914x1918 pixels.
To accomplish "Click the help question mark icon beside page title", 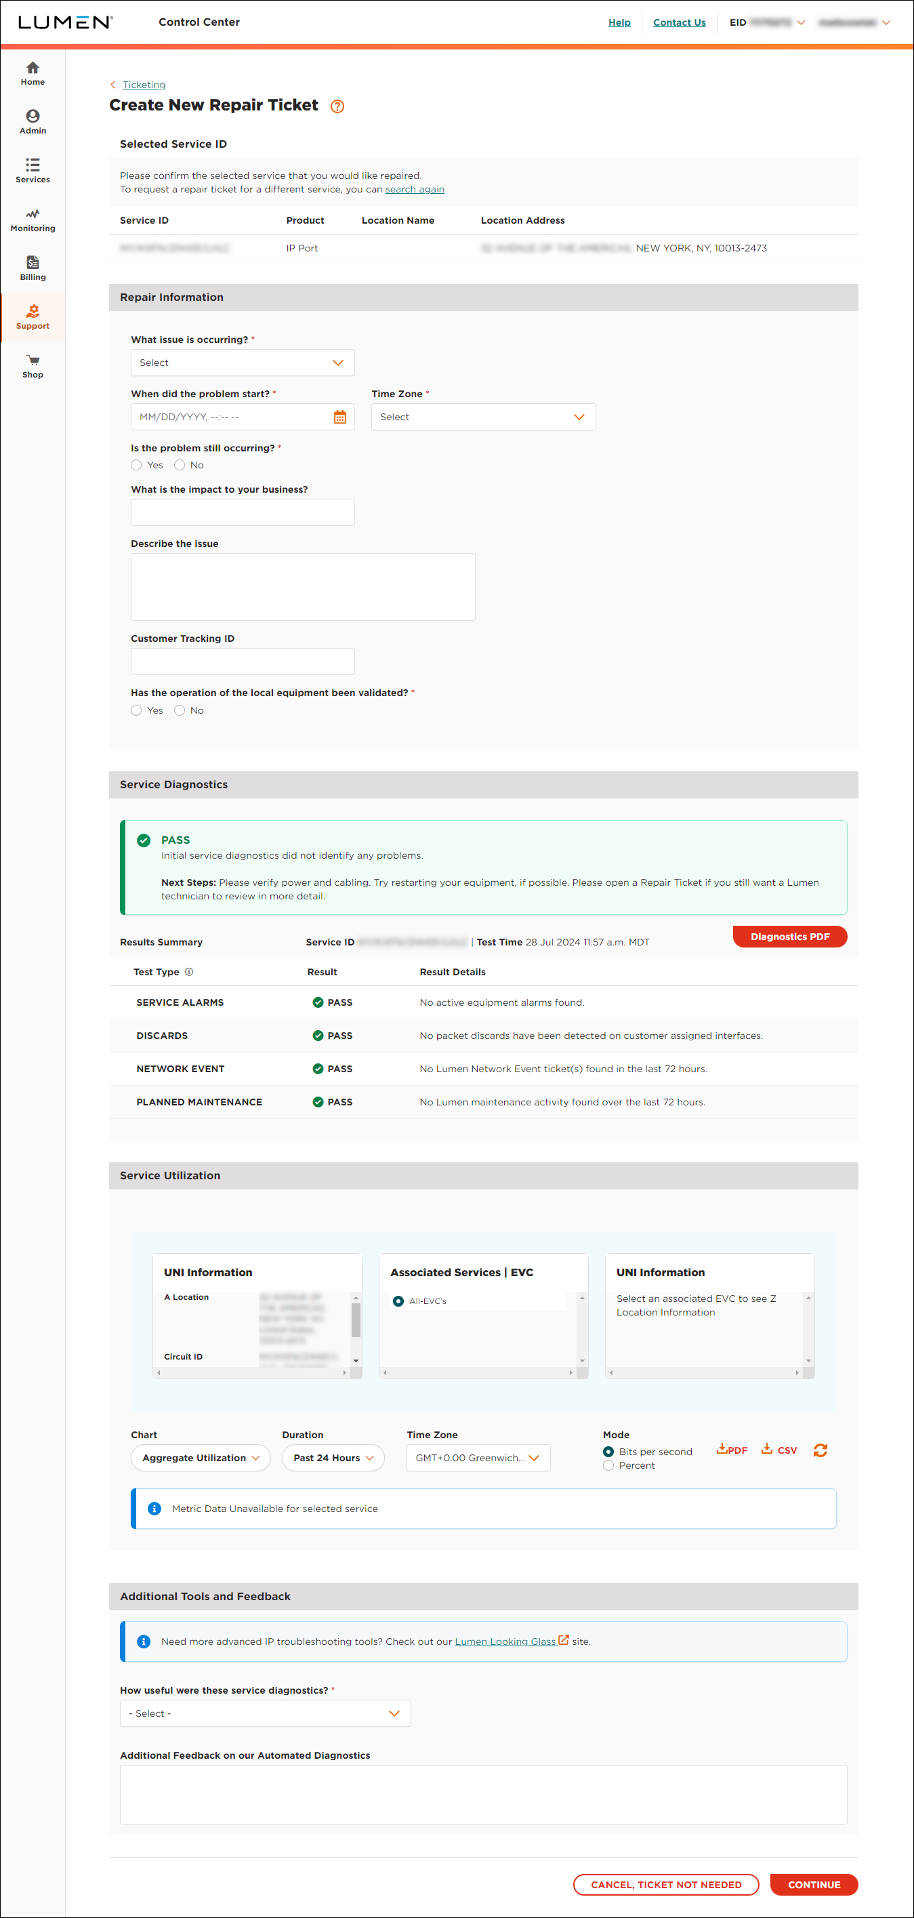I will (337, 106).
